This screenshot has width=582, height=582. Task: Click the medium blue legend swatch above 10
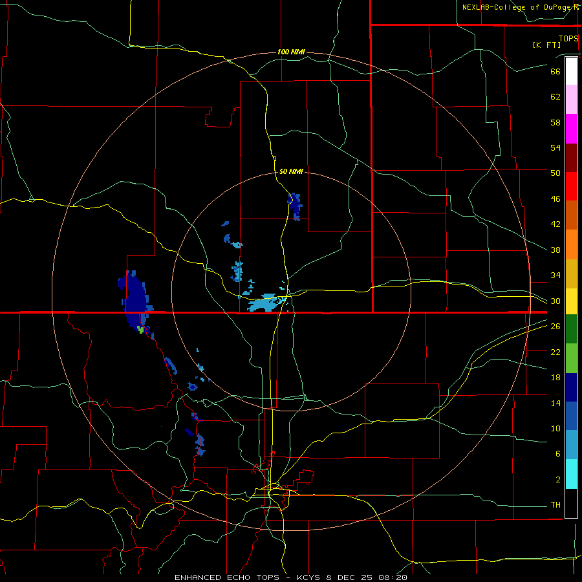pos(571,416)
